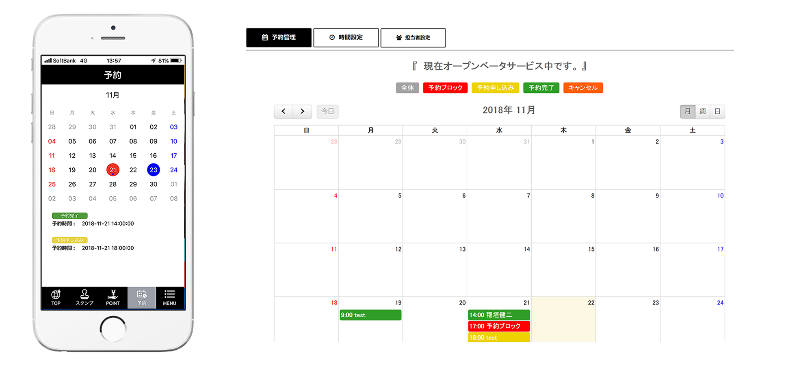Viewport: 788px width, 365px height.
Task: Tap date 23 on phone calendar
Action: [153, 170]
